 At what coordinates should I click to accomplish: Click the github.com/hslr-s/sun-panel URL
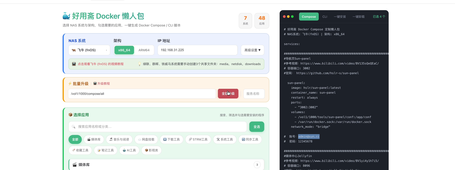(x=327, y=73)
